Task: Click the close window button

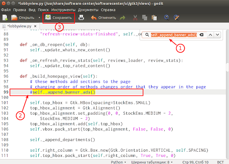Action: coord(4,3)
